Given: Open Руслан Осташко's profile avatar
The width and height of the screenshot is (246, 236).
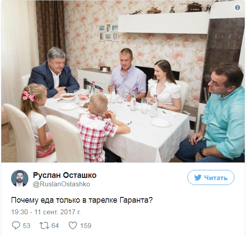Looking at the screenshot, I should pos(20,178).
